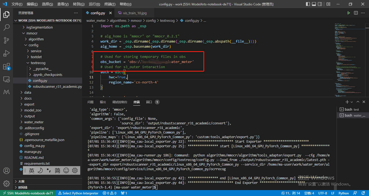
Task: Open the terminal launch profile dropdown arrow
Action: (x=352, y=102)
